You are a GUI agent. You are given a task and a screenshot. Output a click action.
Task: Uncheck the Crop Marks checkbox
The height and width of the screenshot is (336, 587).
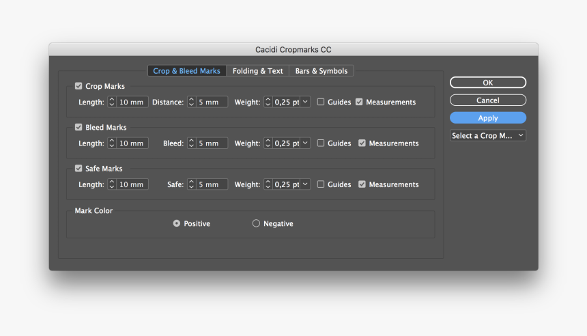78,86
